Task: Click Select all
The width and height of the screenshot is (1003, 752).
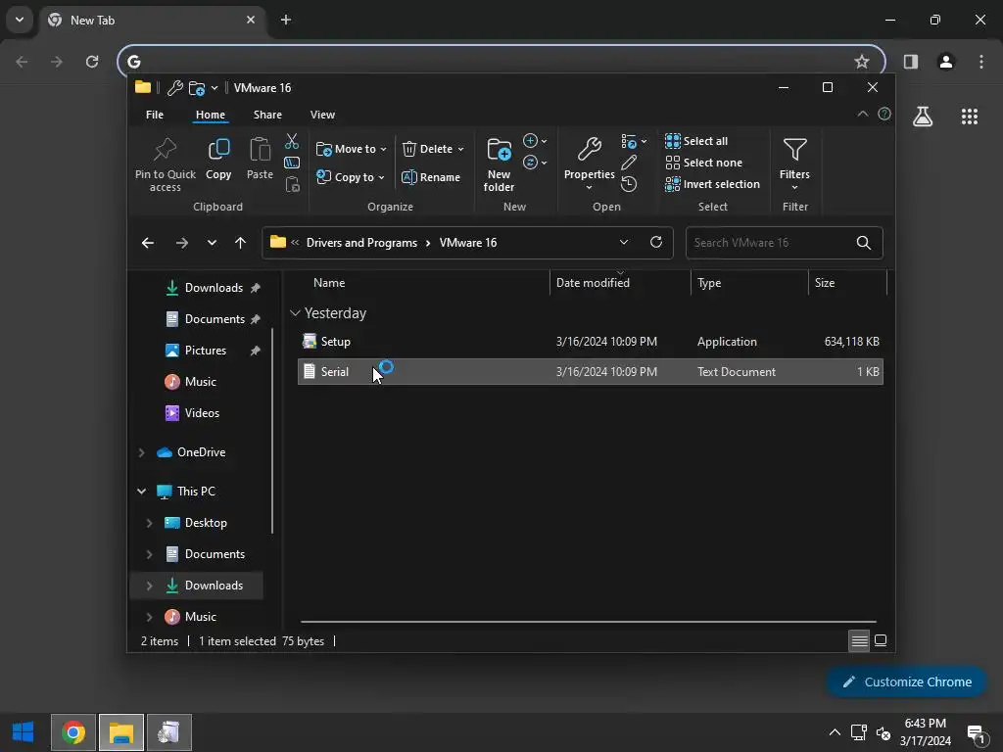Action: click(x=696, y=141)
